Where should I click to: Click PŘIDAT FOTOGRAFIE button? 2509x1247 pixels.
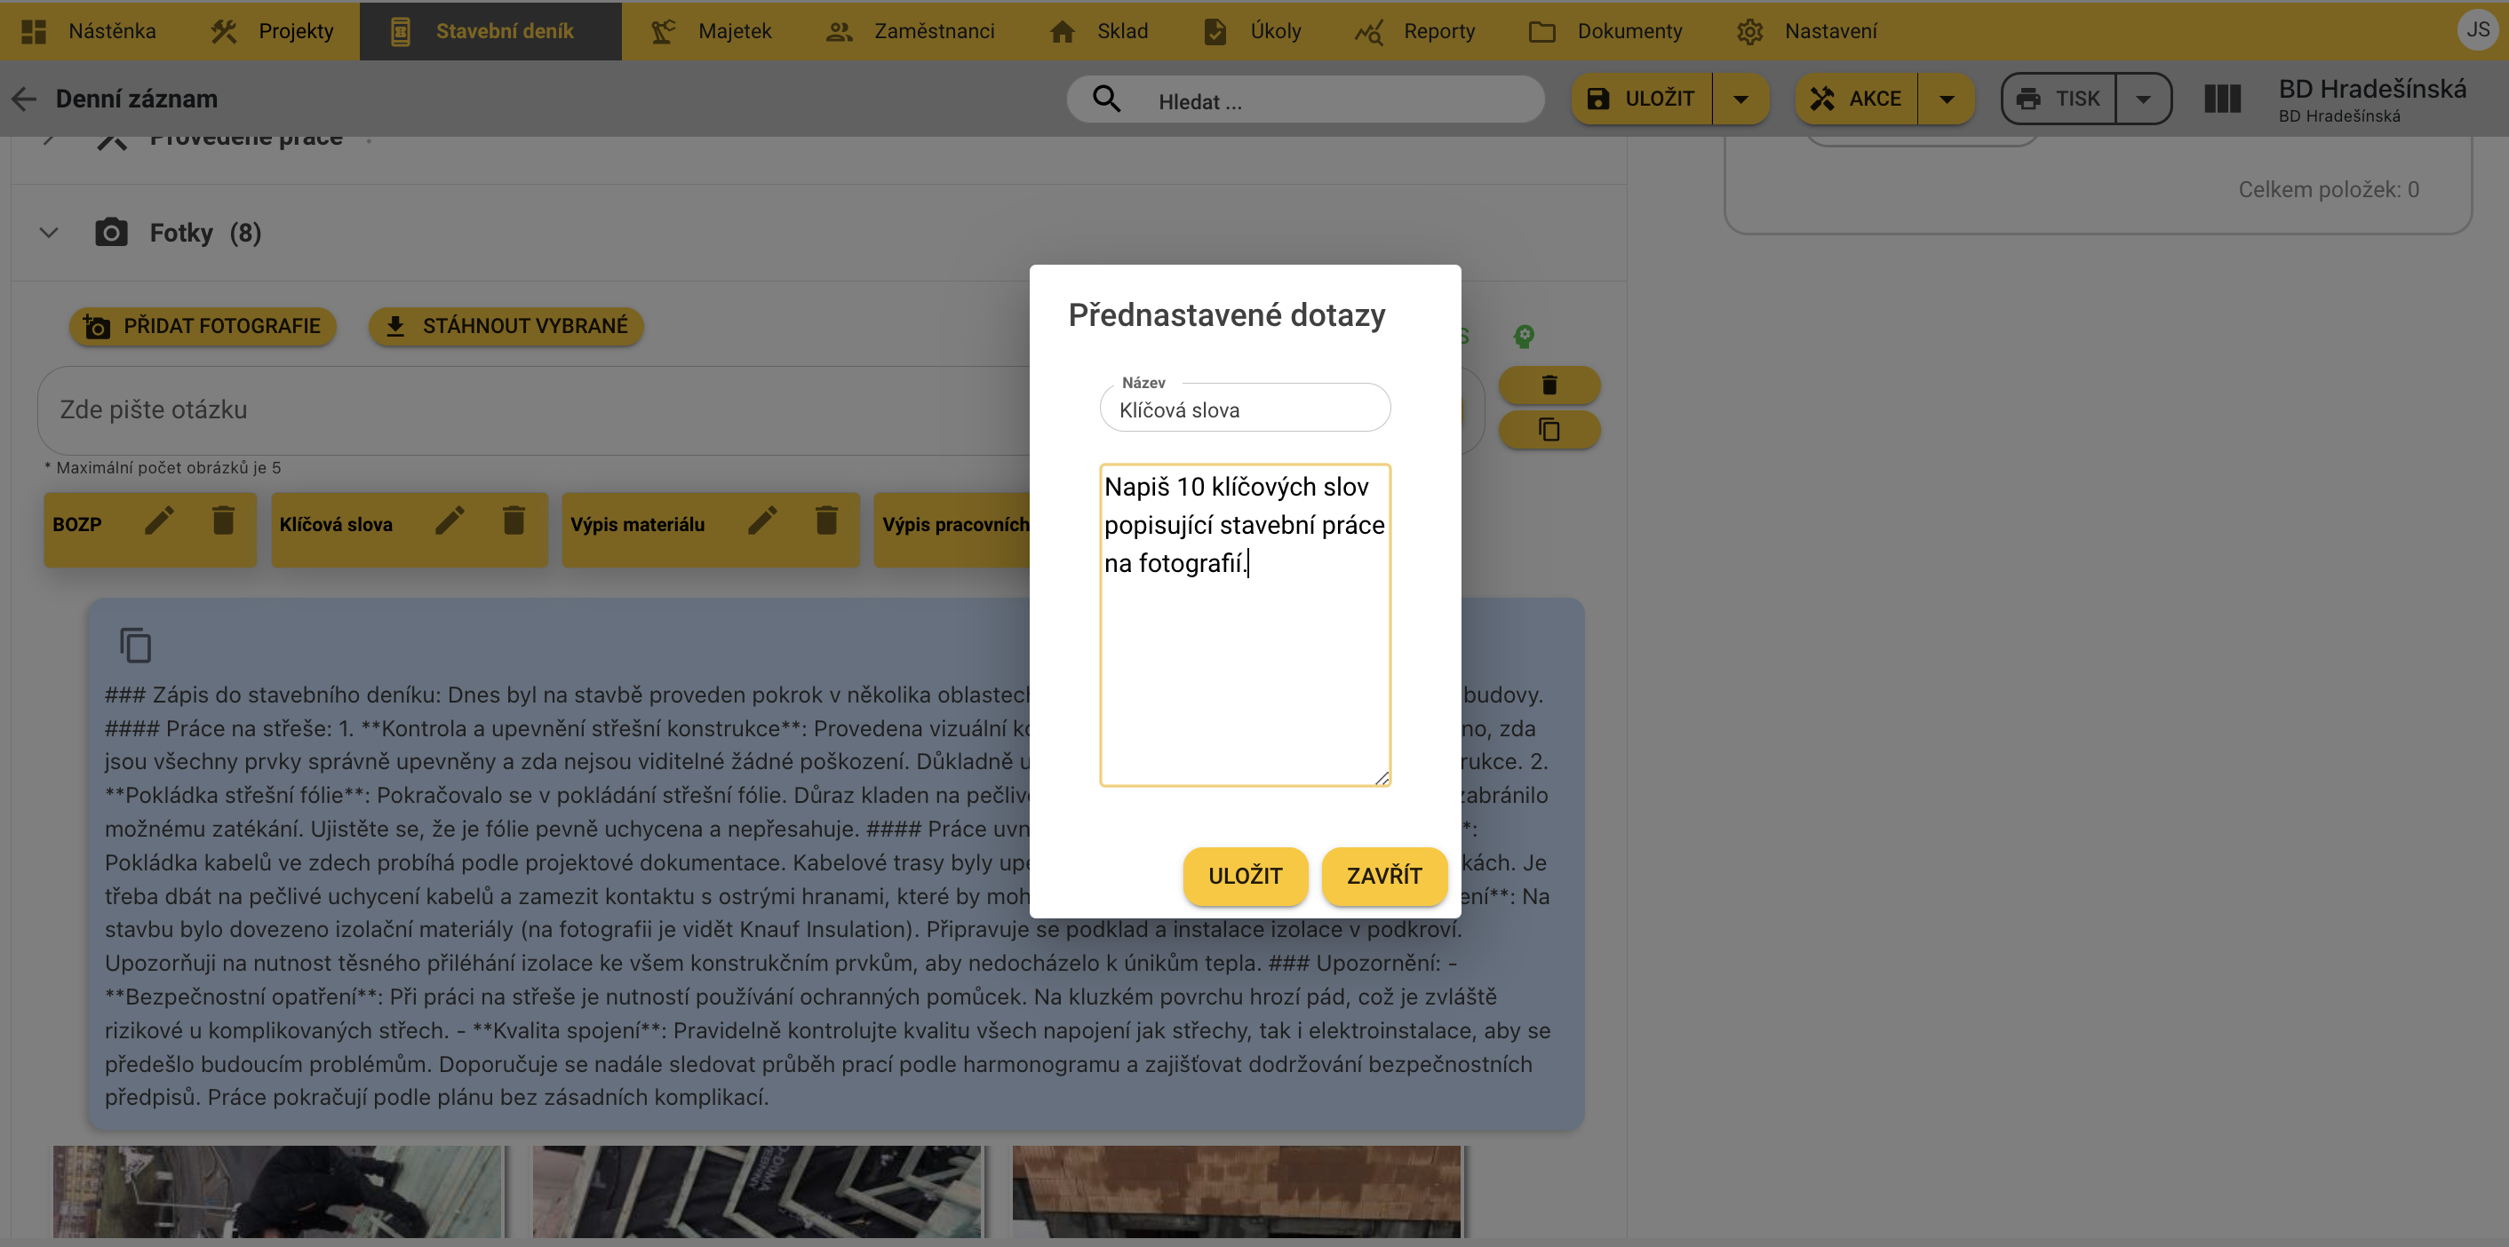pyautogui.click(x=203, y=326)
